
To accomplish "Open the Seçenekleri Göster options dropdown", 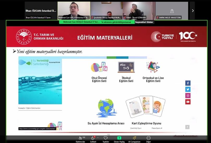I will tap(144, 22).
